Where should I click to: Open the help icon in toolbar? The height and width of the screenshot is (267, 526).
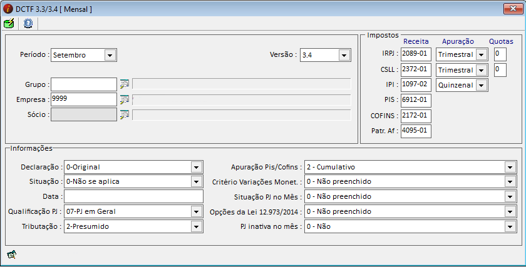point(28,24)
